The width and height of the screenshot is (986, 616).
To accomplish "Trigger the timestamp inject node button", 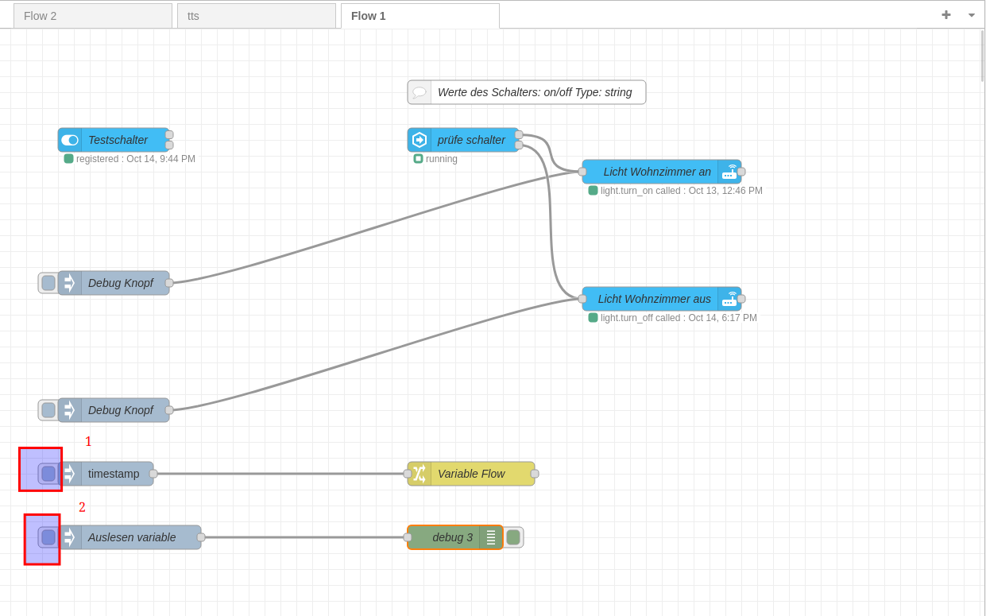I will coord(48,474).
